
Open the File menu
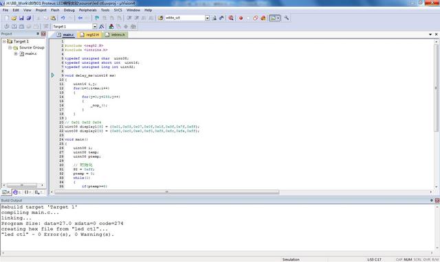coord(5,10)
